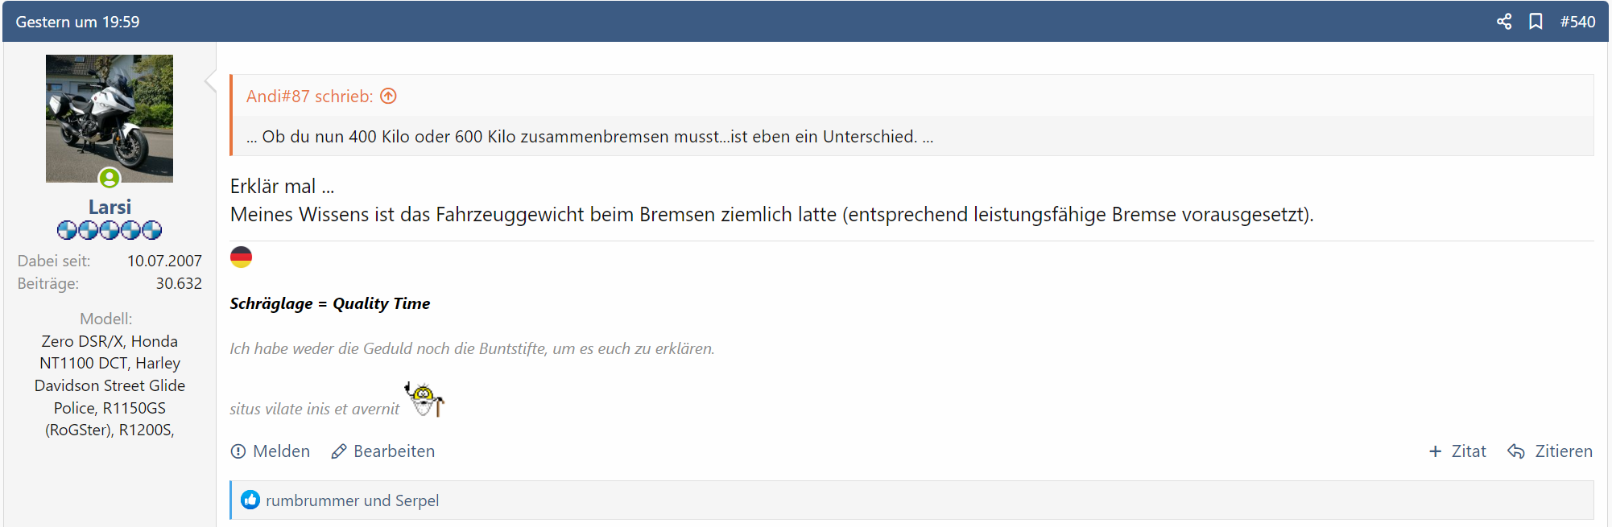Add post to multi-quote with Zitat
1612x527 pixels.
click(1457, 451)
